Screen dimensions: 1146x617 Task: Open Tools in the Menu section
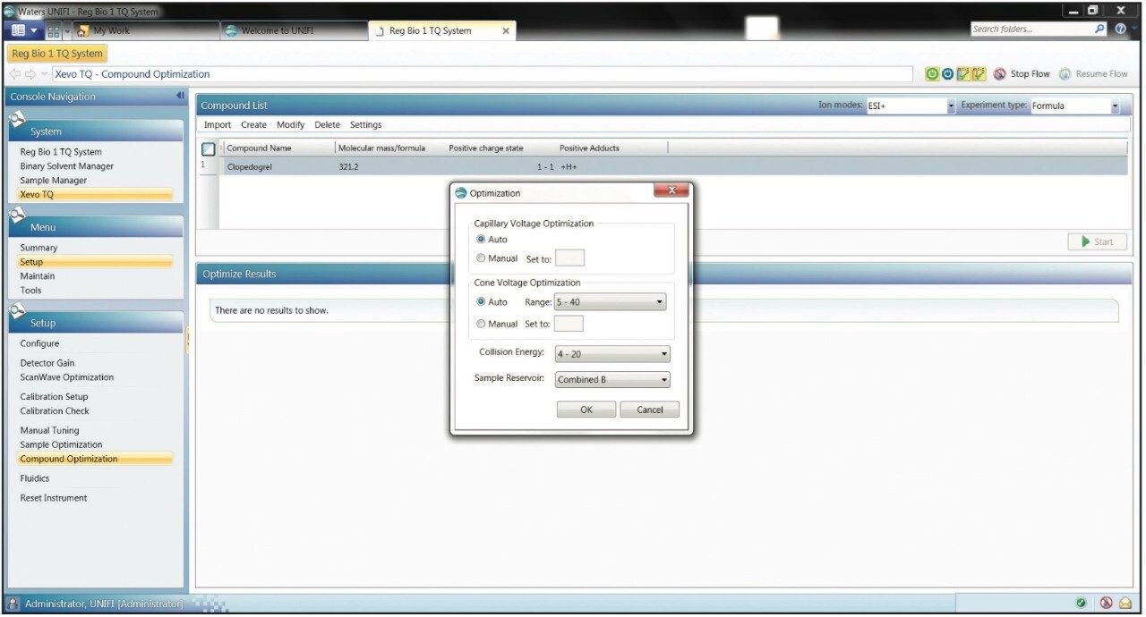[30, 291]
